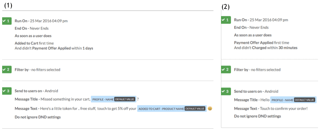
Task: Click green step 2 badge in panel (1)
Action: pos(7,69)
